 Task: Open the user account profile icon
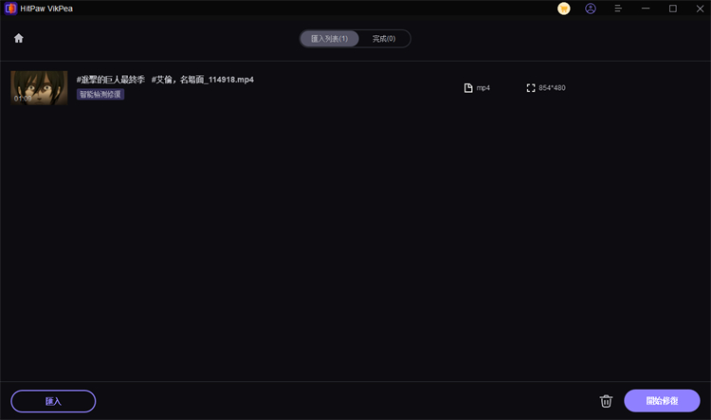(591, 9)
